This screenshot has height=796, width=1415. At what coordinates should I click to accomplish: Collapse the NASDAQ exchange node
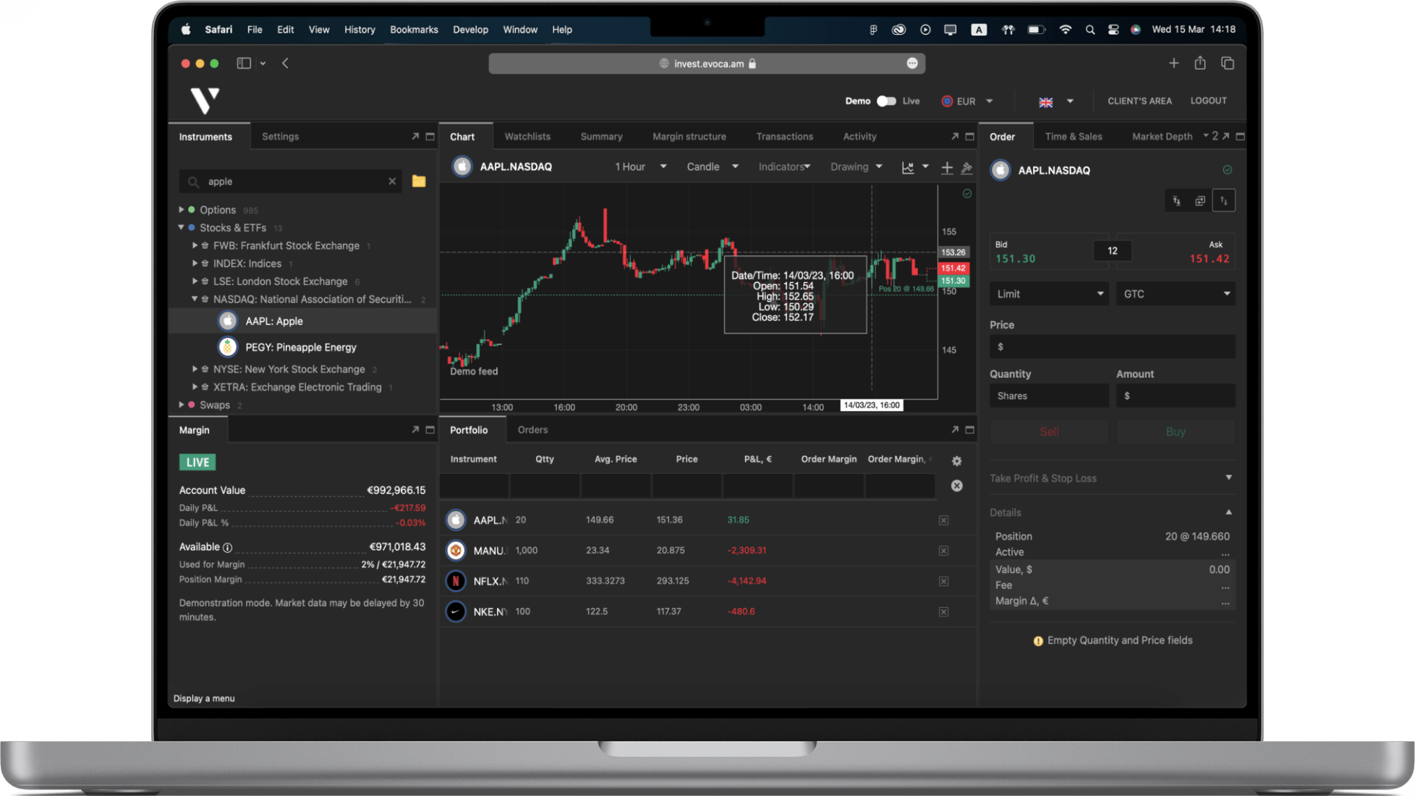click(x=195, y=299)
